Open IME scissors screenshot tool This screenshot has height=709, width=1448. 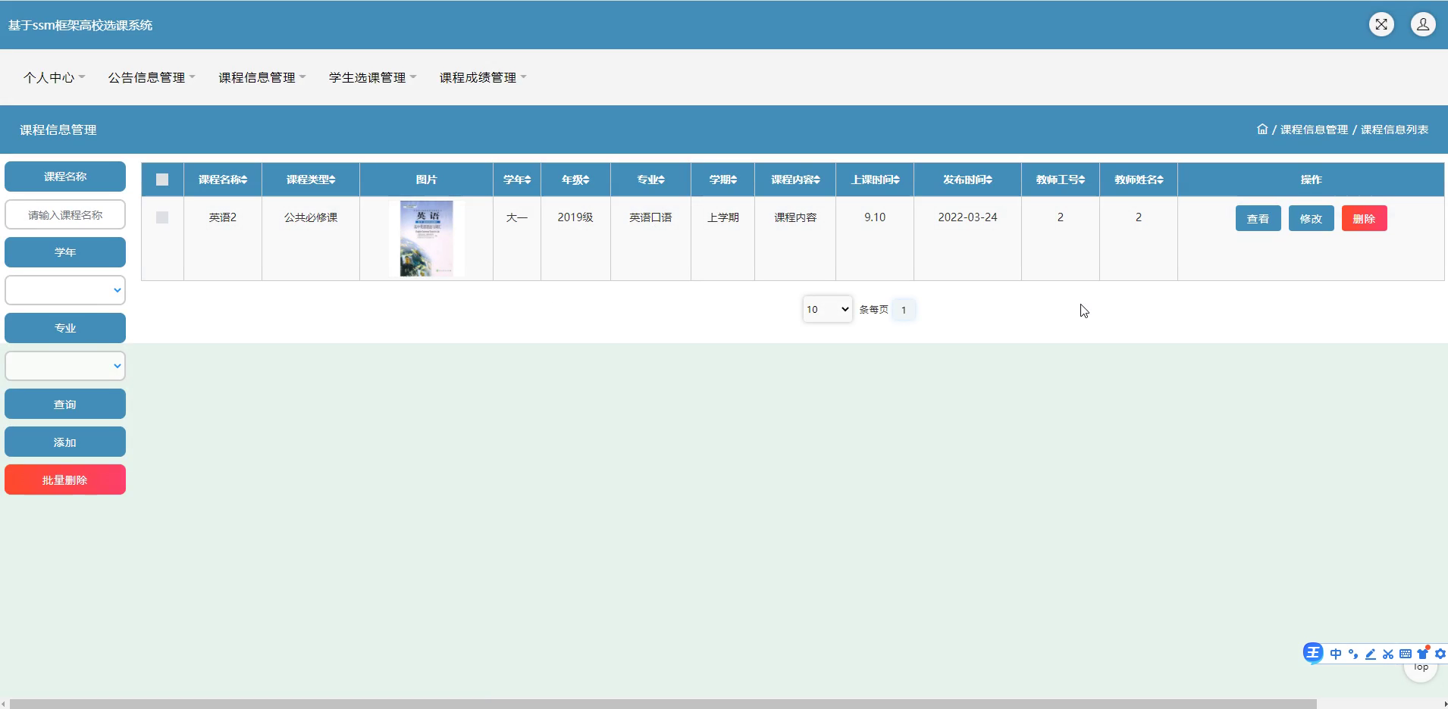[x=1388, y=654]
